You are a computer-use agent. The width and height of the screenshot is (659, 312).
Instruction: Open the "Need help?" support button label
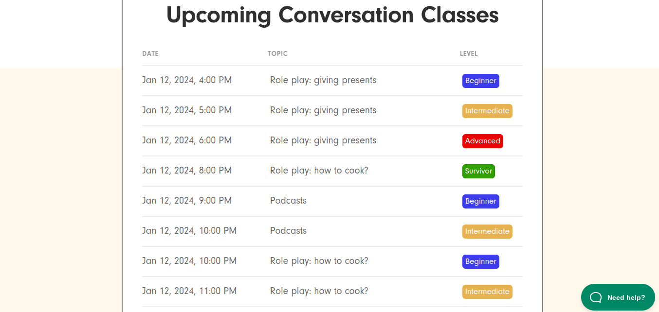click(626, 297)
